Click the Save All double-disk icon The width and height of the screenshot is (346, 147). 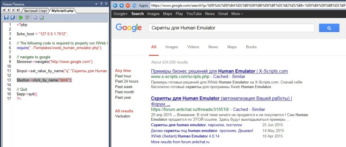click(13, 18)
